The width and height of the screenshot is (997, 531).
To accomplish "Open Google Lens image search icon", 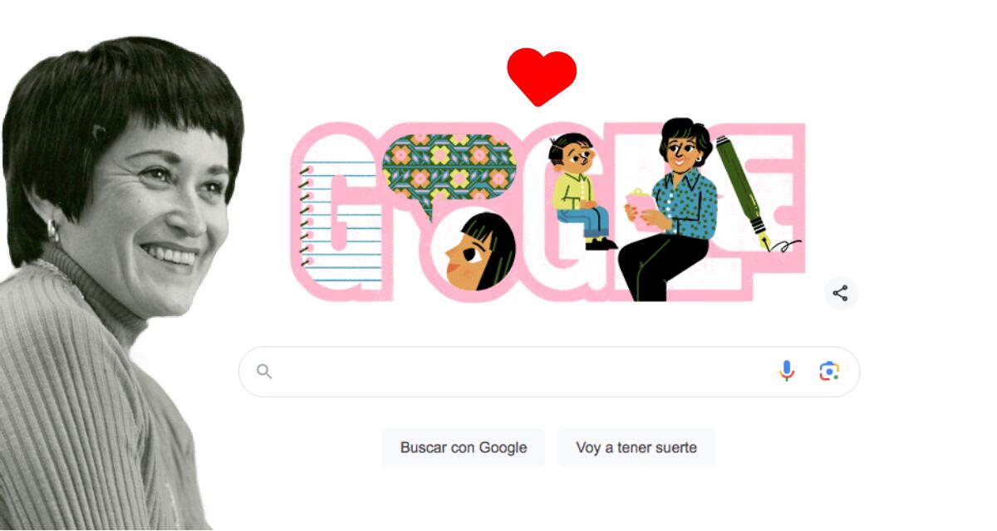I will [828, 371].
